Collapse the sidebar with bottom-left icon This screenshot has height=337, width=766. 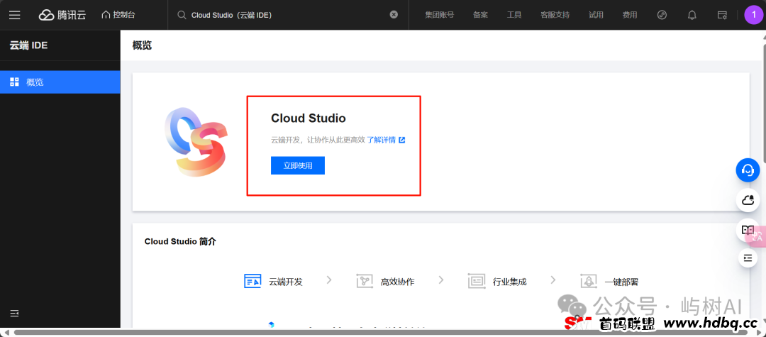coord(15,313)
